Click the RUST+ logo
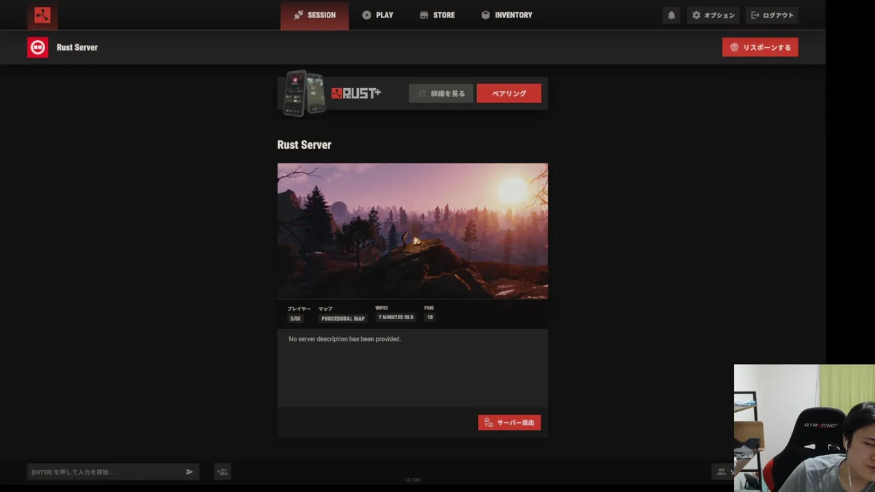 (x=356, y=94)
